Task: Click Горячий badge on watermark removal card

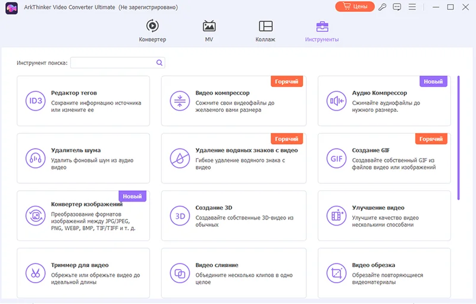Action: [x=287, y=139]
